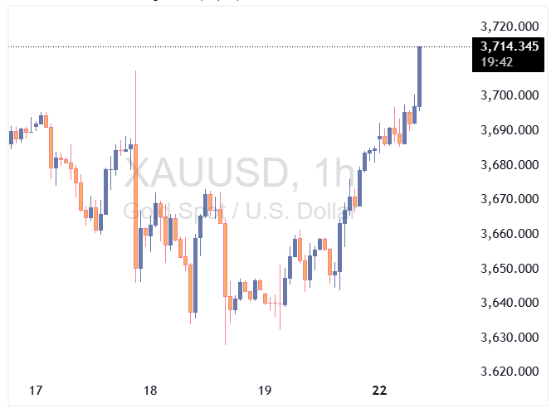Click date label 18 on time axis
Image resolution: width=556 pixels, height=418 pixels.
pos(150,391)
